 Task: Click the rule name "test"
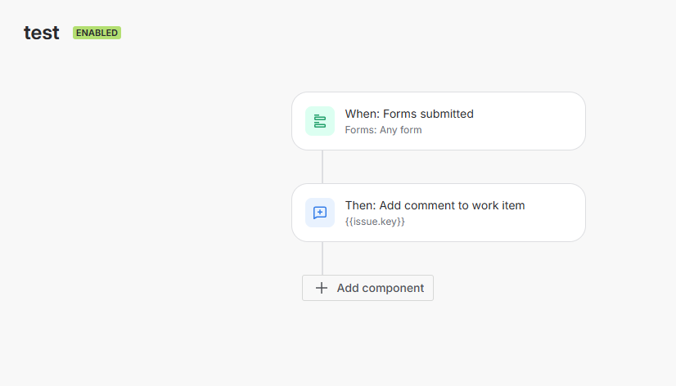41,33
